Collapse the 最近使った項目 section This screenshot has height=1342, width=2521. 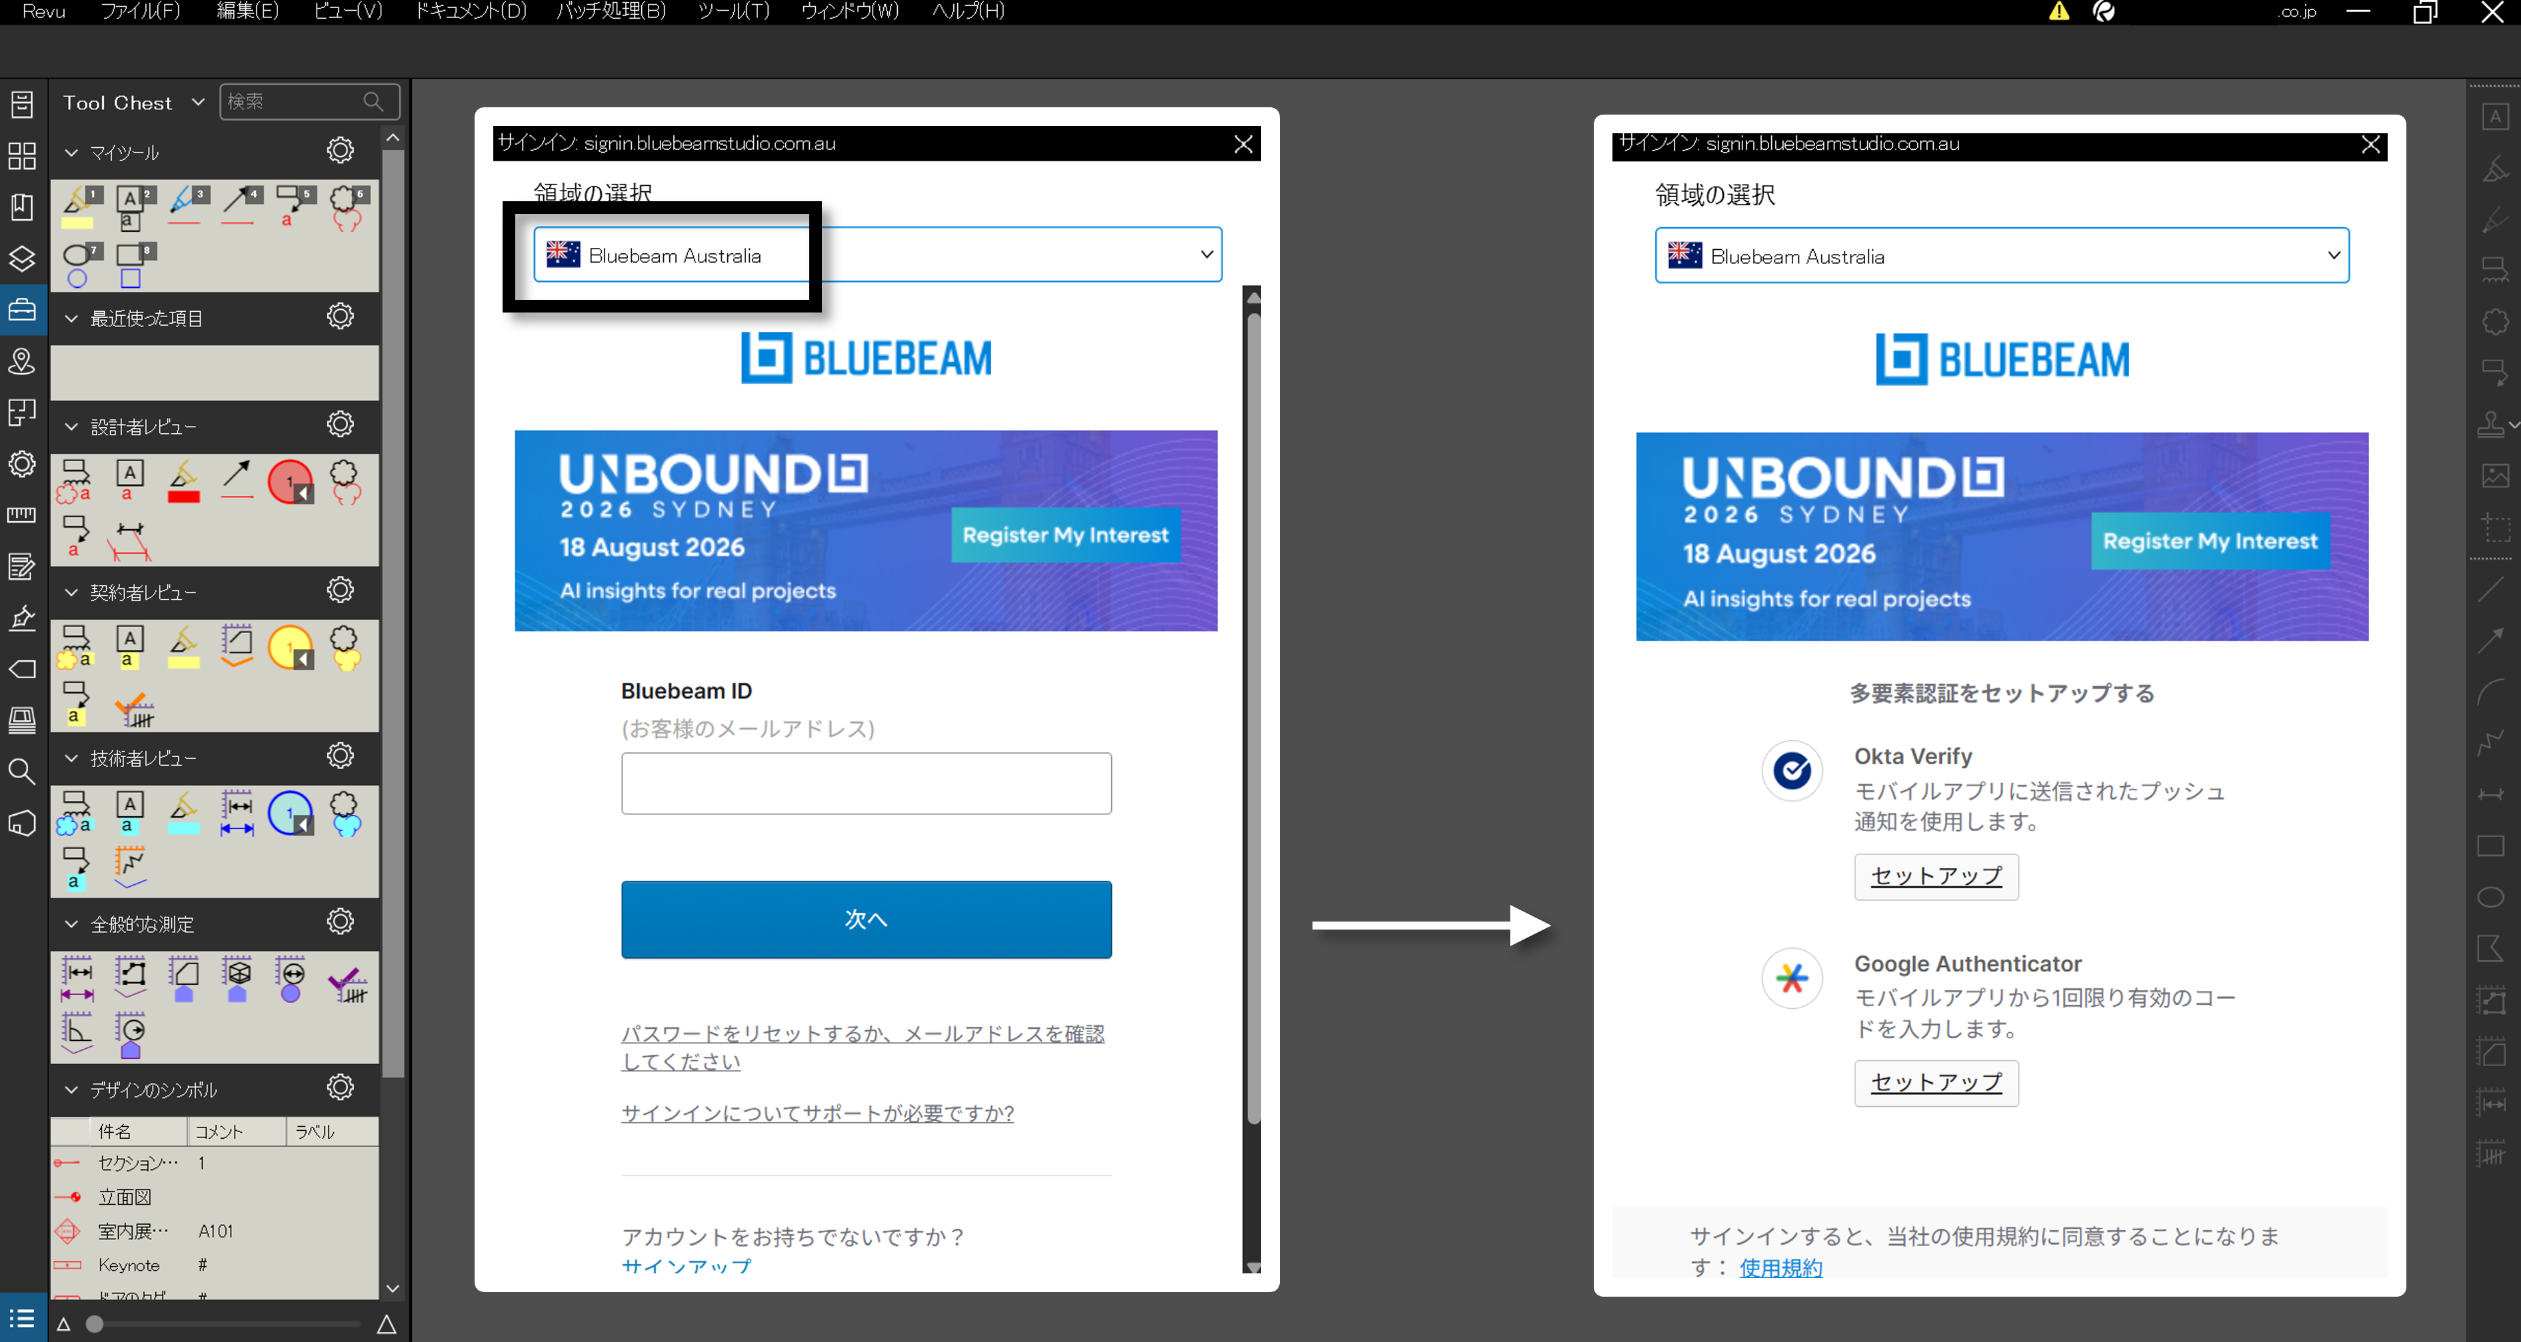coord(71,318)
